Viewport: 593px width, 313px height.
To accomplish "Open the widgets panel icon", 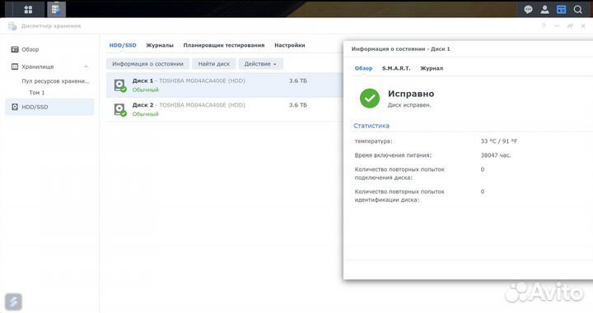I will point(561,9).
